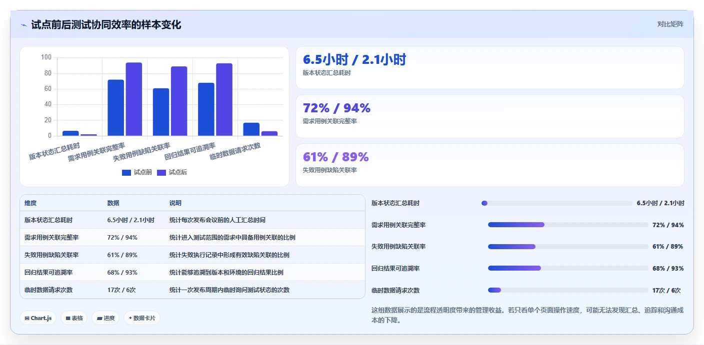
Task: Click table cell 回归结果可追溯率
Action: 48,273
